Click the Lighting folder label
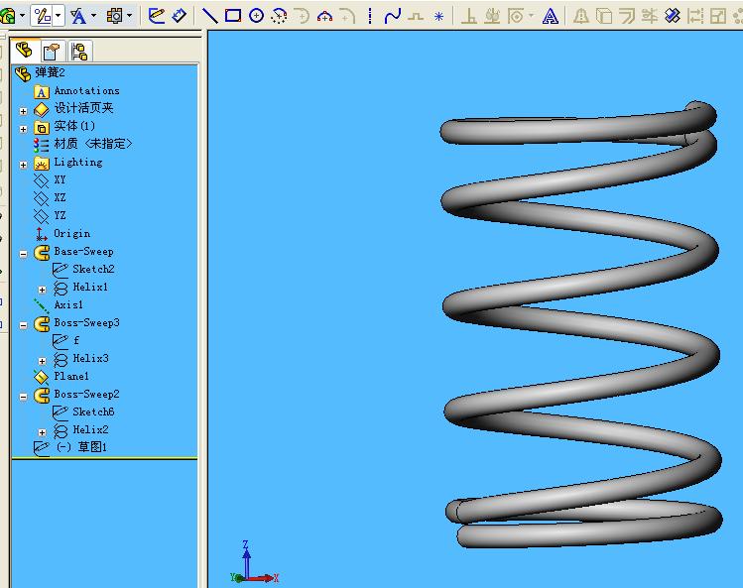 pyautogui.click(x=78, y=162)
